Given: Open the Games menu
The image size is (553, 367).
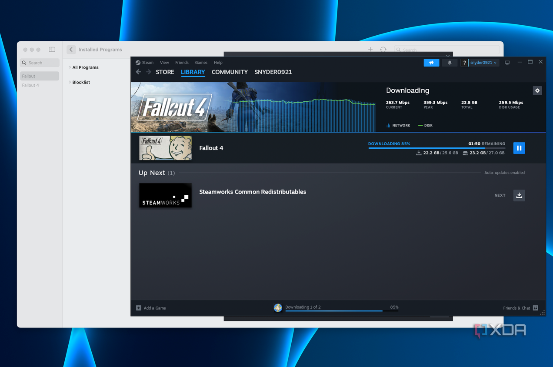Looking at the screenshot, I should click(x=201, y=63).
